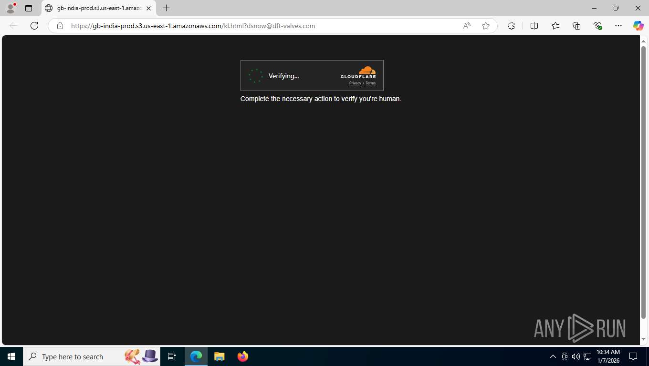
Task: Close the gb-india-prod tab
Action: point(148,8)
